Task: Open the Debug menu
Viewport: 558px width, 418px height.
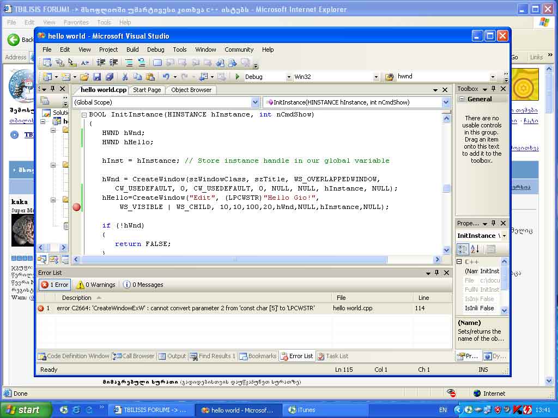Action: [155, 50]
